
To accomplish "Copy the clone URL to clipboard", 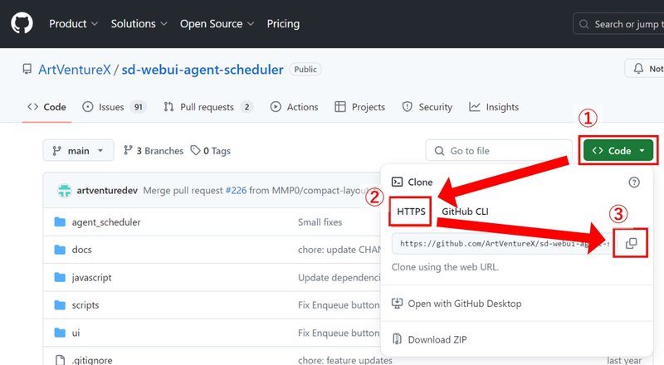I will (x=631, y=243).
